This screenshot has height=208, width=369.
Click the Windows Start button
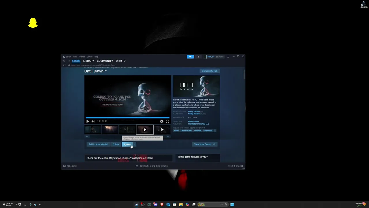(x=232, y=205)
